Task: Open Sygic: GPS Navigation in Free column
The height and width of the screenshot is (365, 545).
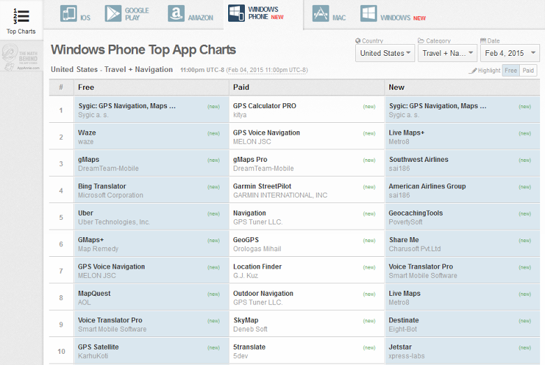Action: (127, 106)
